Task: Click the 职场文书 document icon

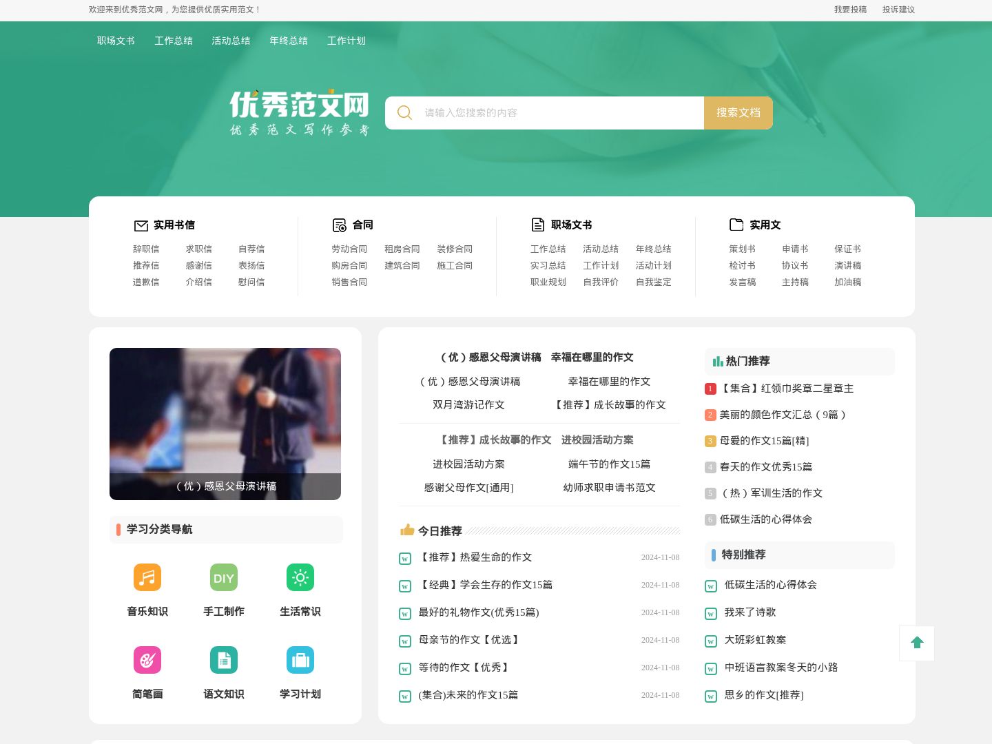Action: pyautogui.click(x=538, y=225)
